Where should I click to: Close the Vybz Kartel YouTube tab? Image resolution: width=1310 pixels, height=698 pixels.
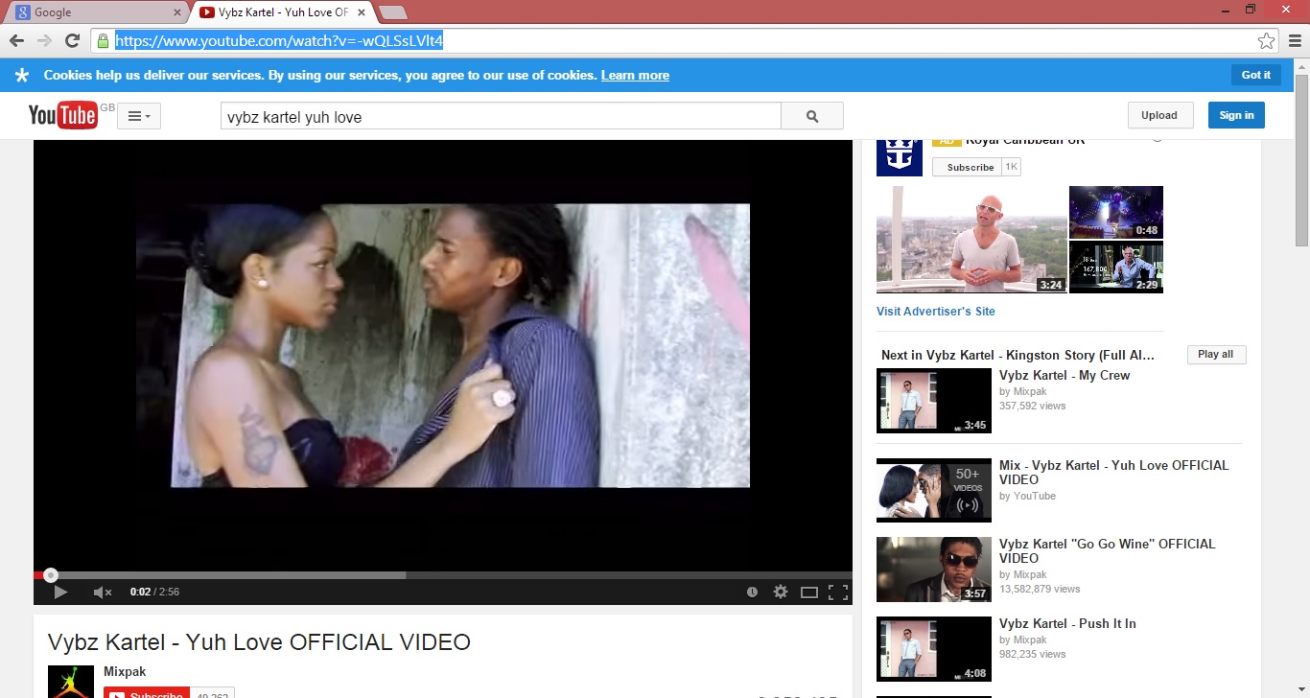(362, 12)
